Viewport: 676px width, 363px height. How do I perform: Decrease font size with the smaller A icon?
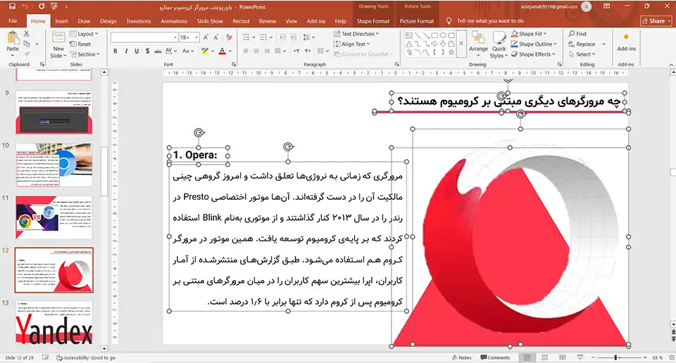[216, 37]
